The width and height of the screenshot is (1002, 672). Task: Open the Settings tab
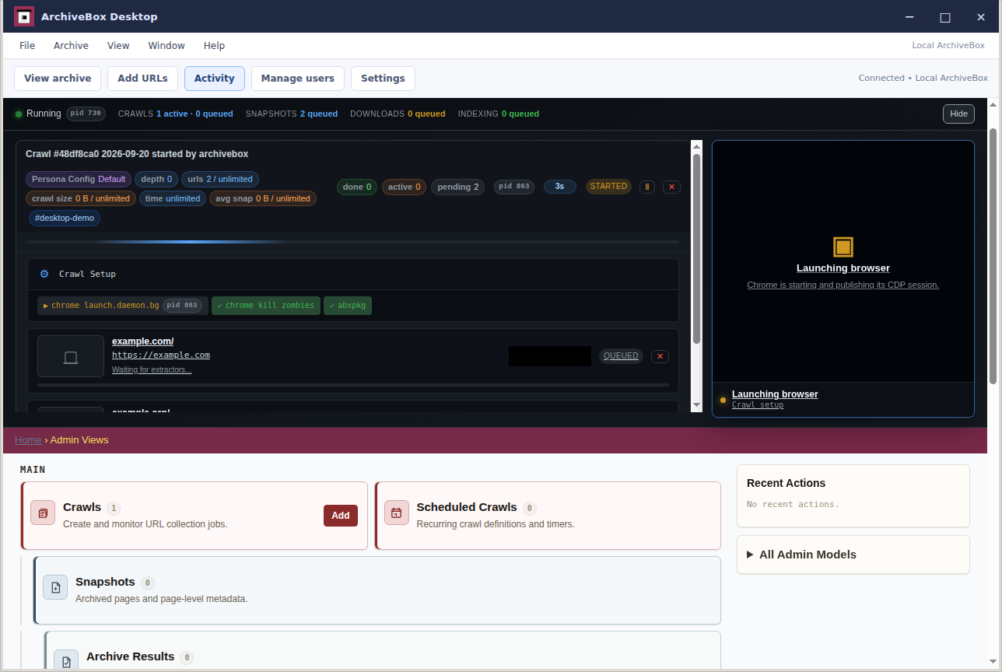point(383,79)
